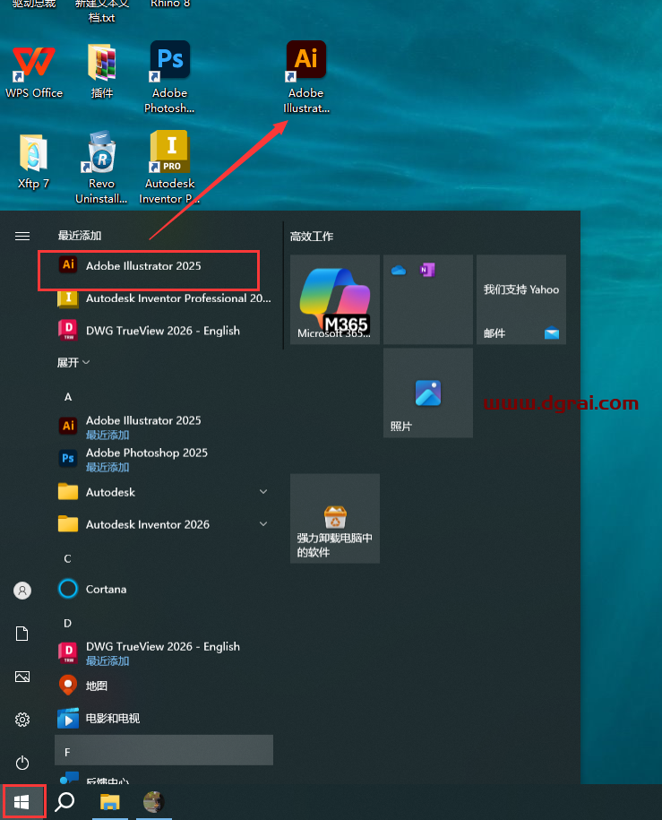
Task: Open Documents icon in Start sidebar
Action: pos(22,634)
